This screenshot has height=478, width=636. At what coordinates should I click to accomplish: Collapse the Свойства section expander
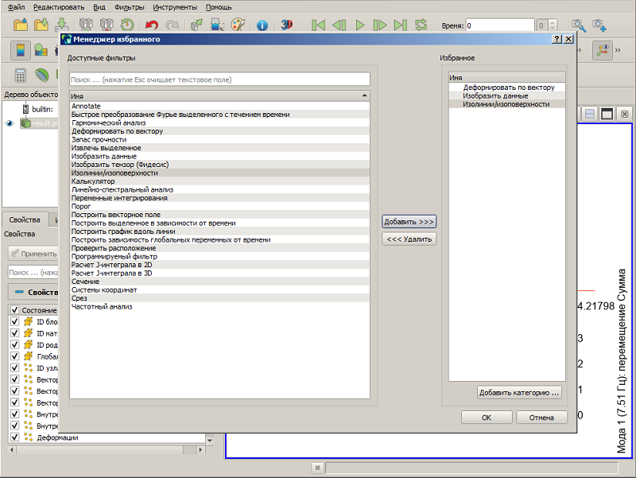click(x=18, y=292)
